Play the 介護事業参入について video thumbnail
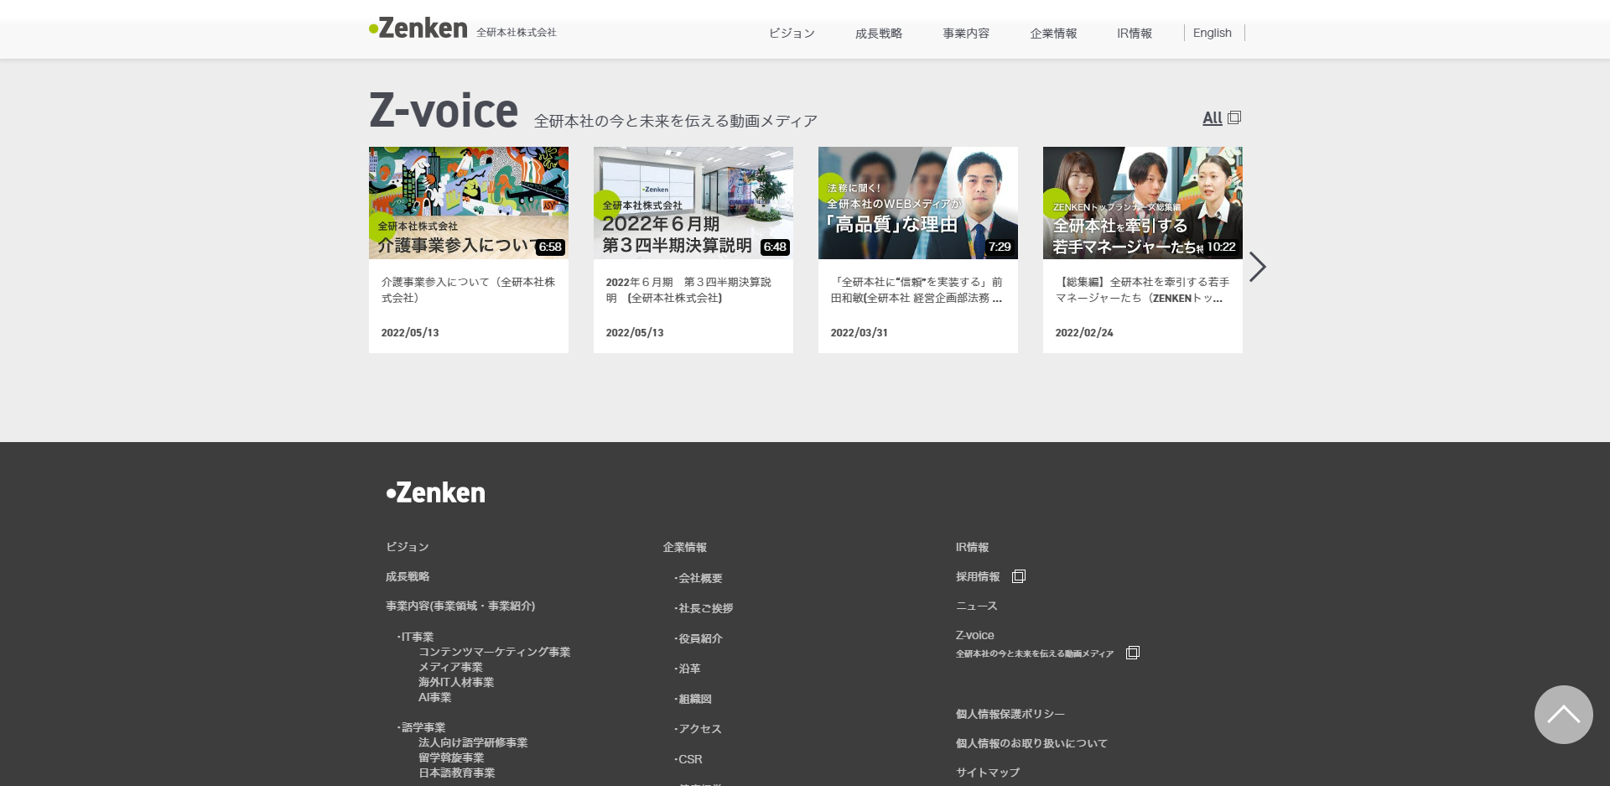 point(468,203)
